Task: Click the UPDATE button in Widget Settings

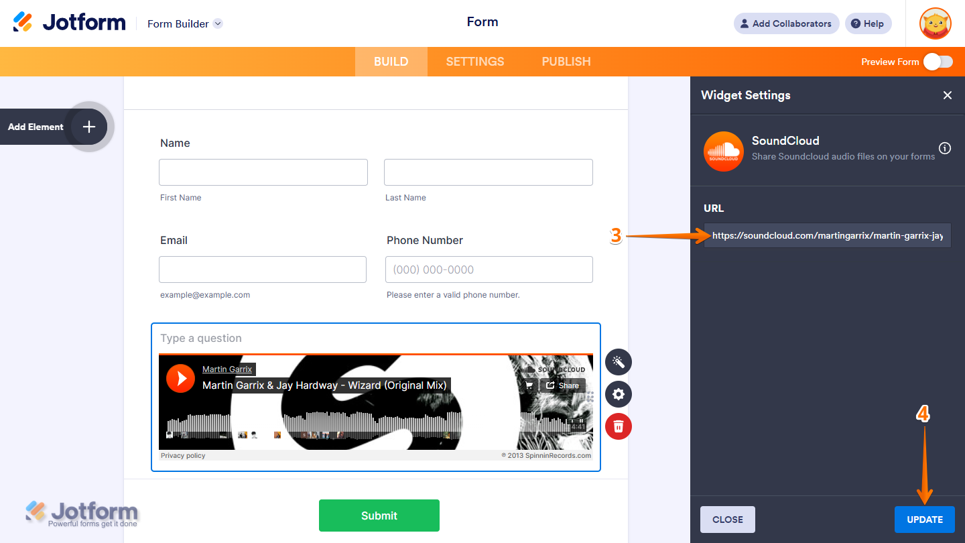Action: coord(925,519)
